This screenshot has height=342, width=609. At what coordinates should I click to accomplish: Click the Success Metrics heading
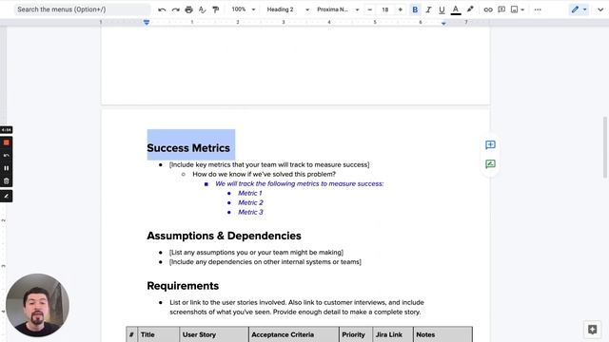pyautogui.click(x=188, y=148)
